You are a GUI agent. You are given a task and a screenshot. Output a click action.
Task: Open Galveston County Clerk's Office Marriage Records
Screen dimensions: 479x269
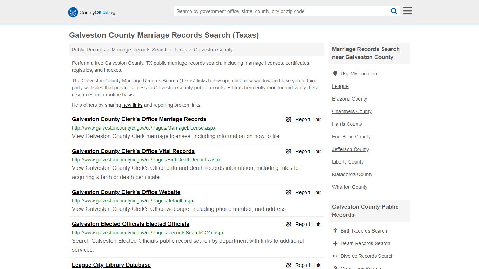139,119
